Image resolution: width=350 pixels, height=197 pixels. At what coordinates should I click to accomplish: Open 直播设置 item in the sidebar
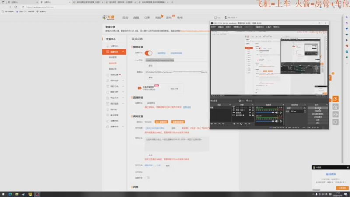tap(113, 63)
